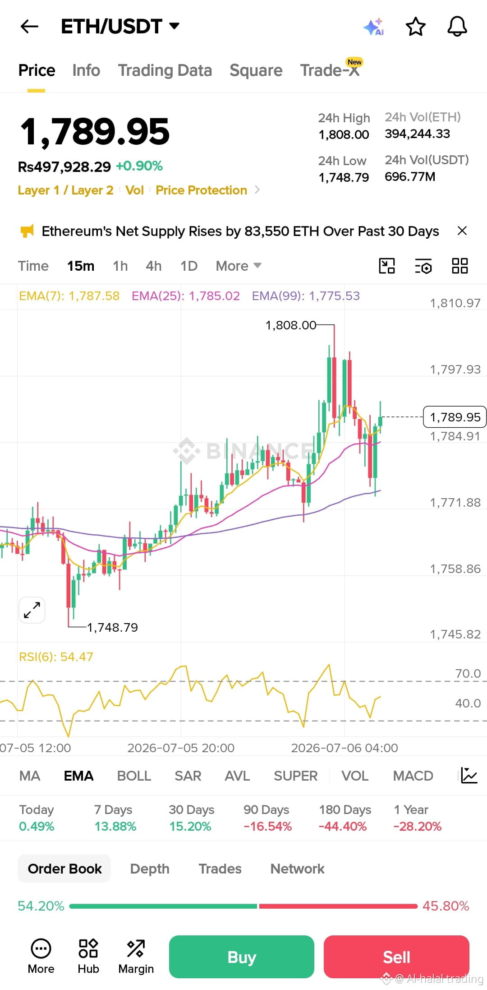Open the AI assistant sparkle icon

[x=373, y=27]
